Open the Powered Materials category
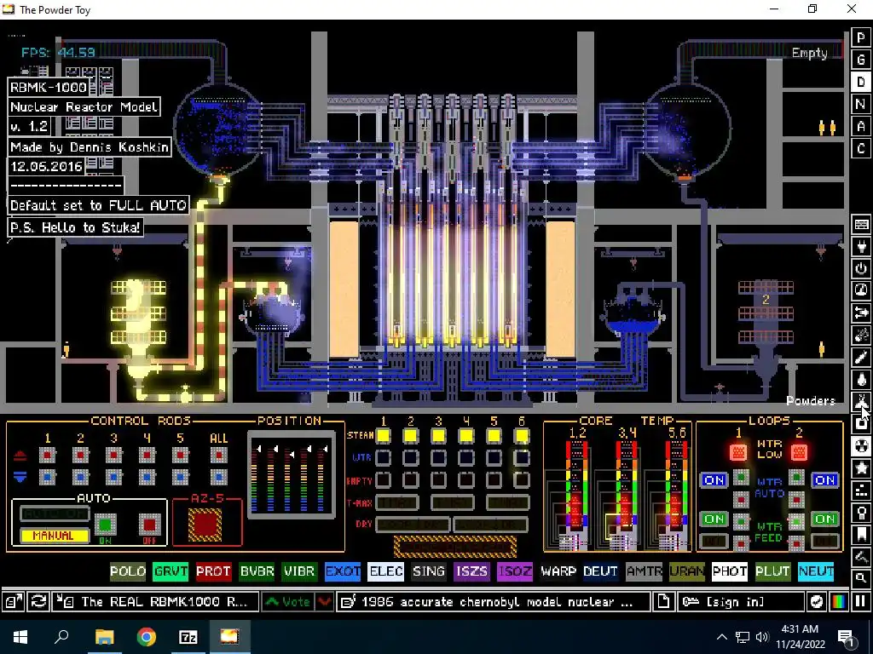 click(861, 268)
